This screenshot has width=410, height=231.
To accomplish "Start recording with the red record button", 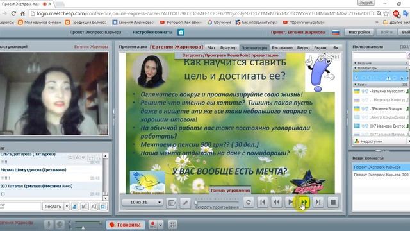I will pyautogui.click(x=152, y=225).
